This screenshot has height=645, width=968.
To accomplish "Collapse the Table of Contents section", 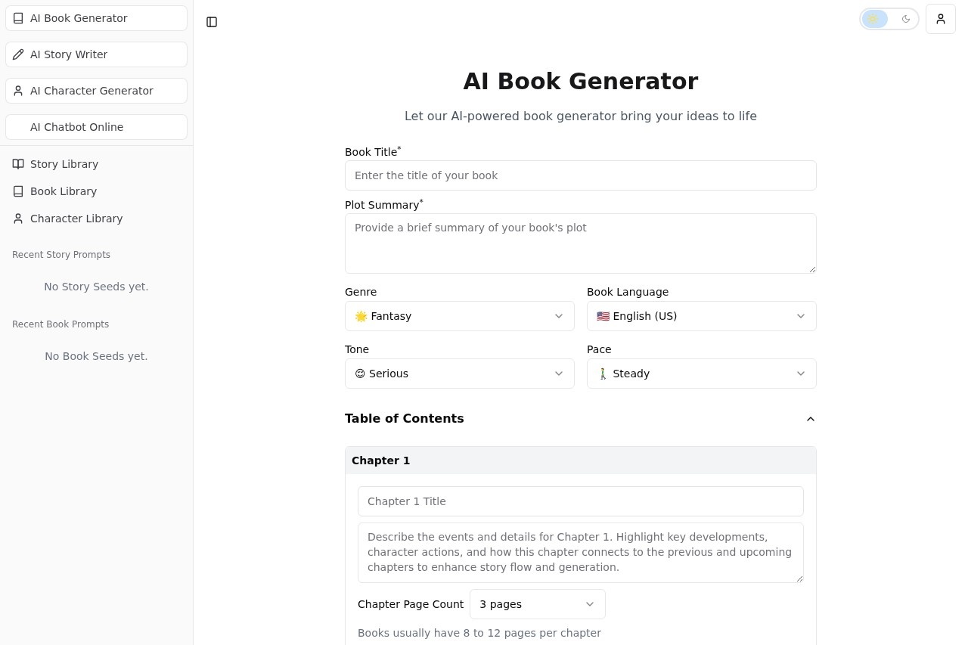I will (x=810, y=418).
